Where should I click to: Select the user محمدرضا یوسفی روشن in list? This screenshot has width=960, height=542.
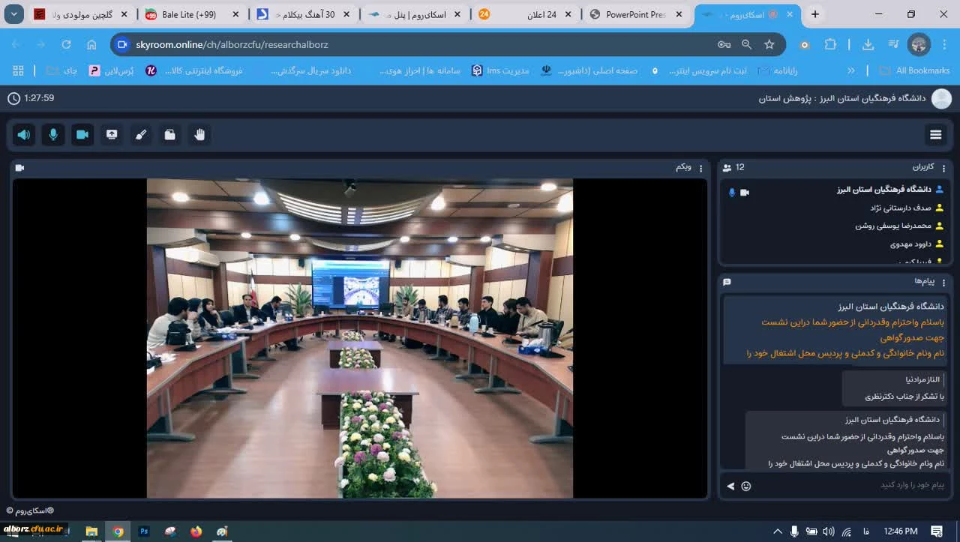[892, 226]
